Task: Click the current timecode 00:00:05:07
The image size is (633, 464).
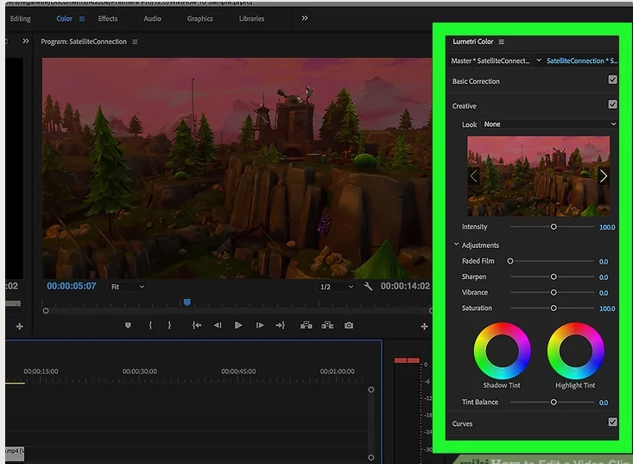Action: pyautogui.click(x=72, y=286)
